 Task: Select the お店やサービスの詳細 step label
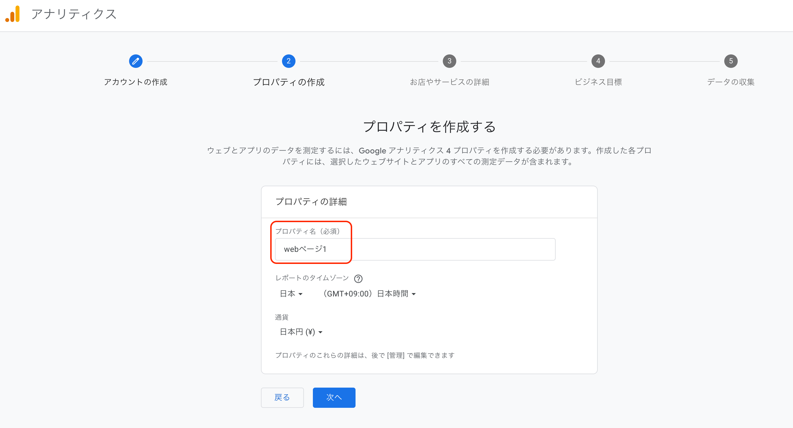[449, 82]
